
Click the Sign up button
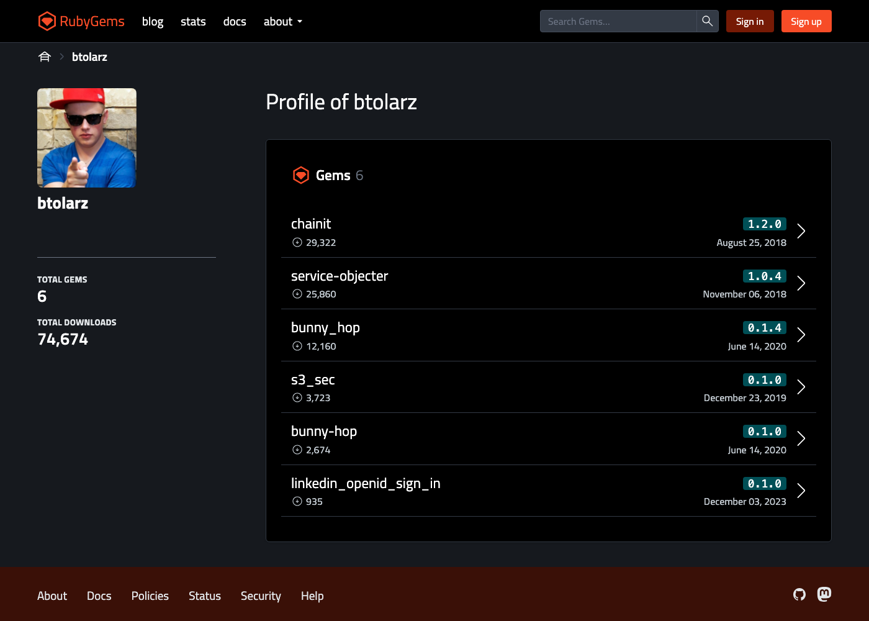806,21
